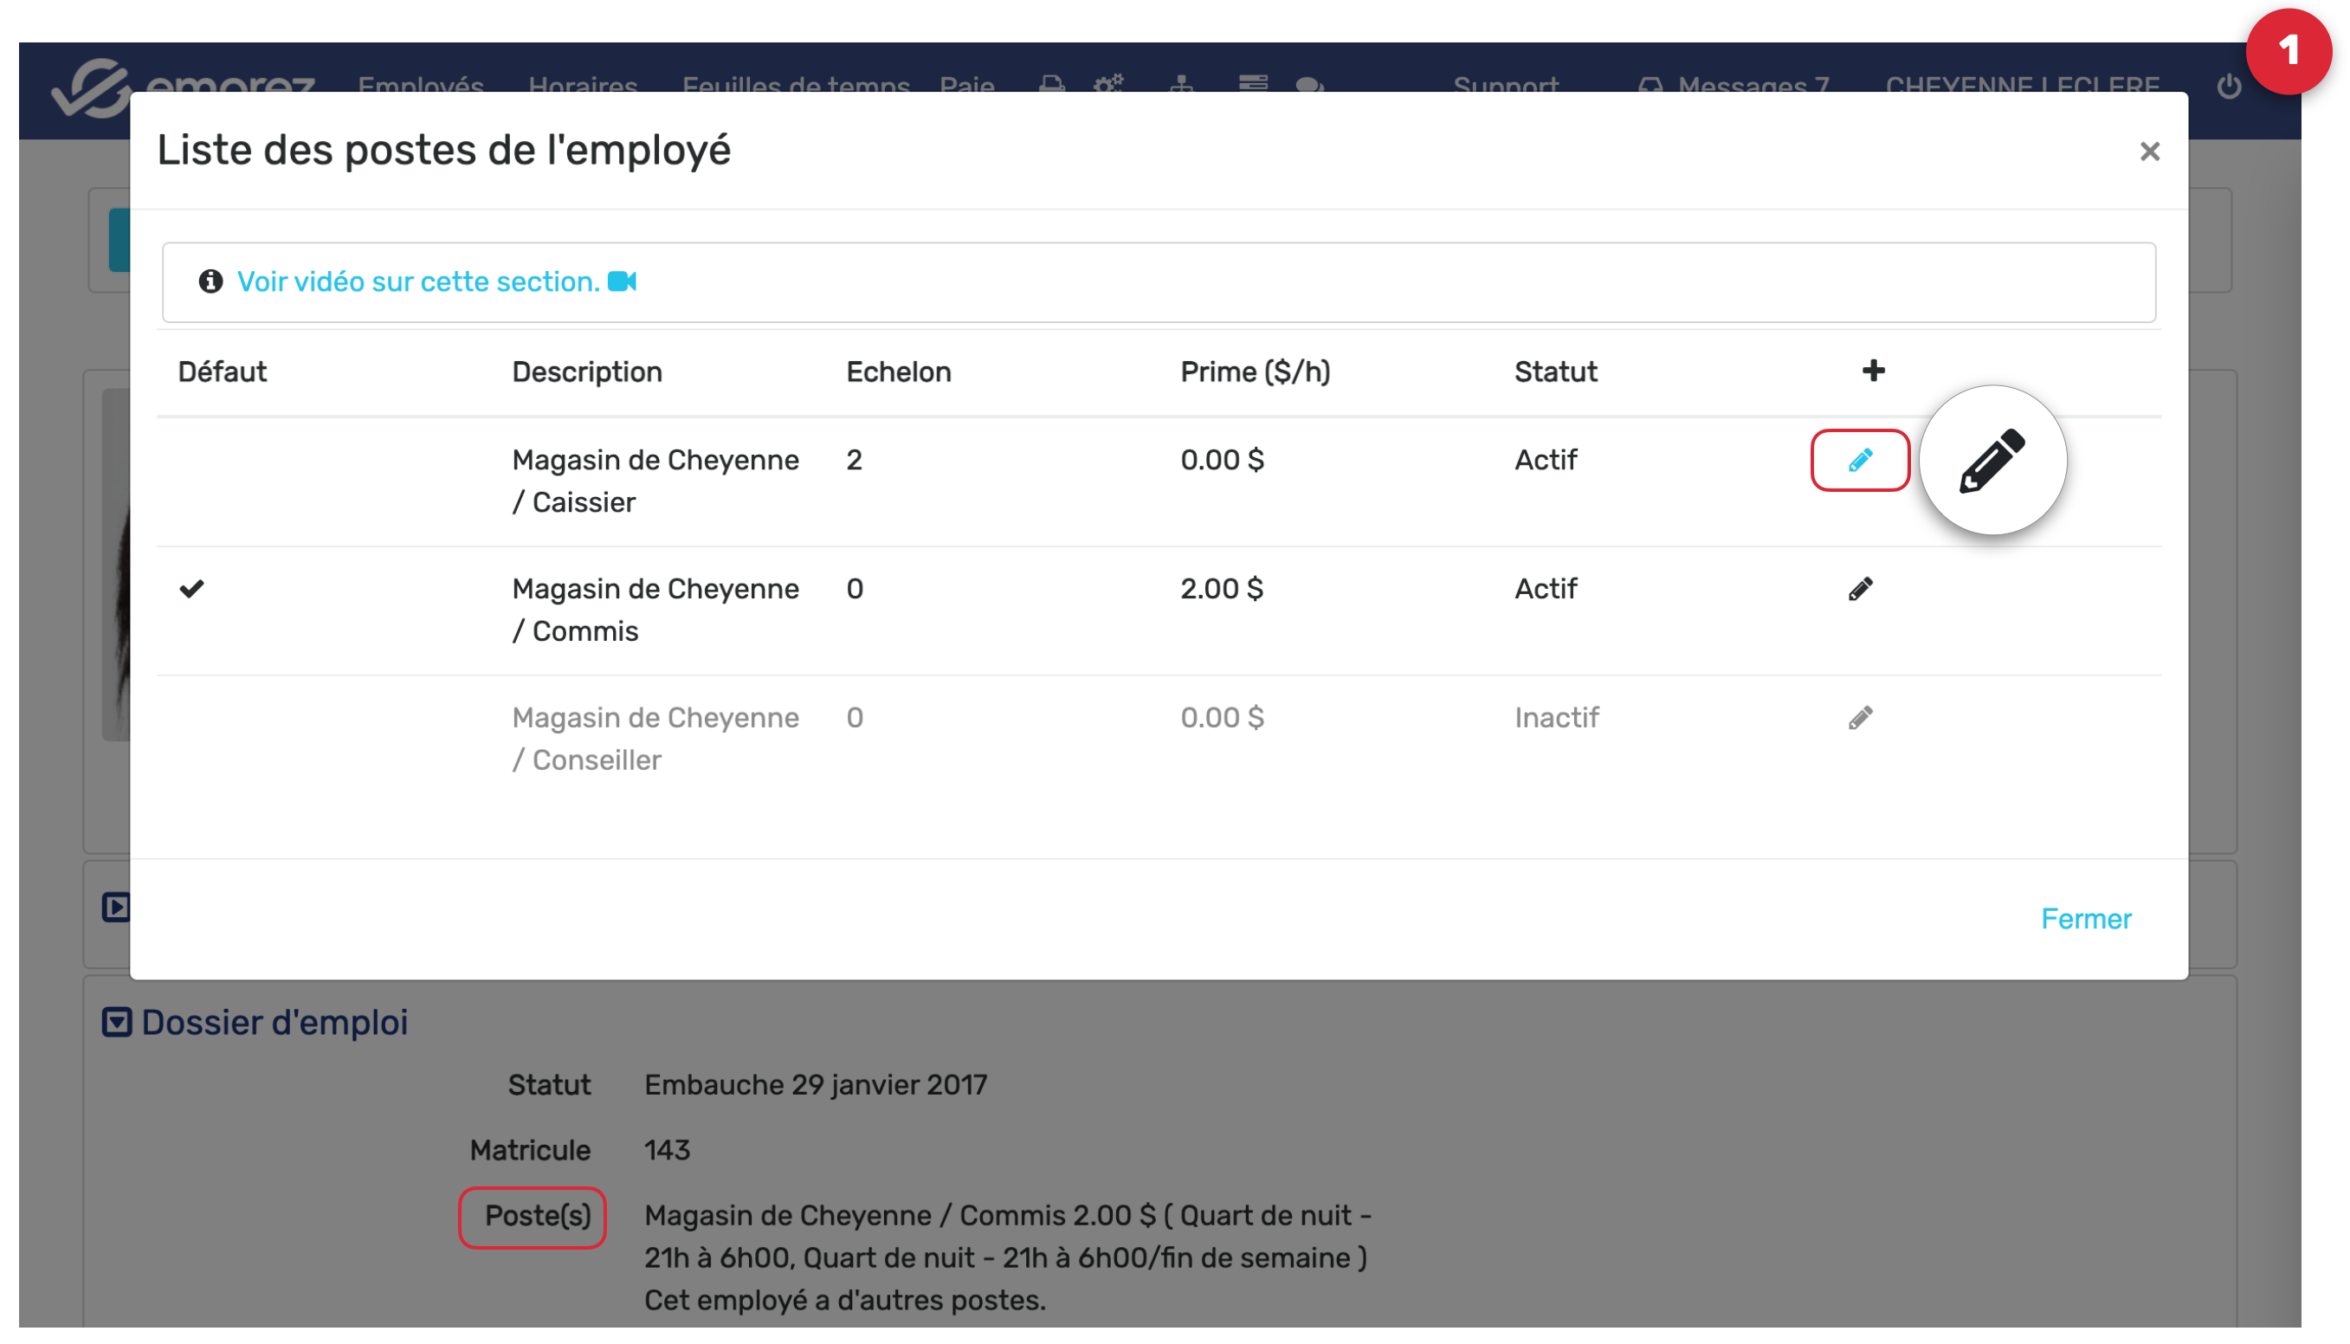The height and width of the screenshot is (1344, 2350).
Task: Open the Support menu item
Action: [x=1506, y=87]
